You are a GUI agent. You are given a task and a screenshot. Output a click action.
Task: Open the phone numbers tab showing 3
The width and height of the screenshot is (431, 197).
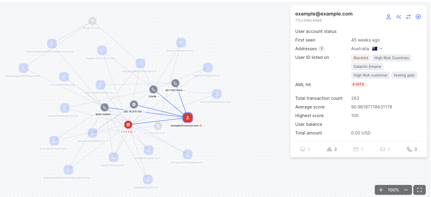tap(412, 149)
